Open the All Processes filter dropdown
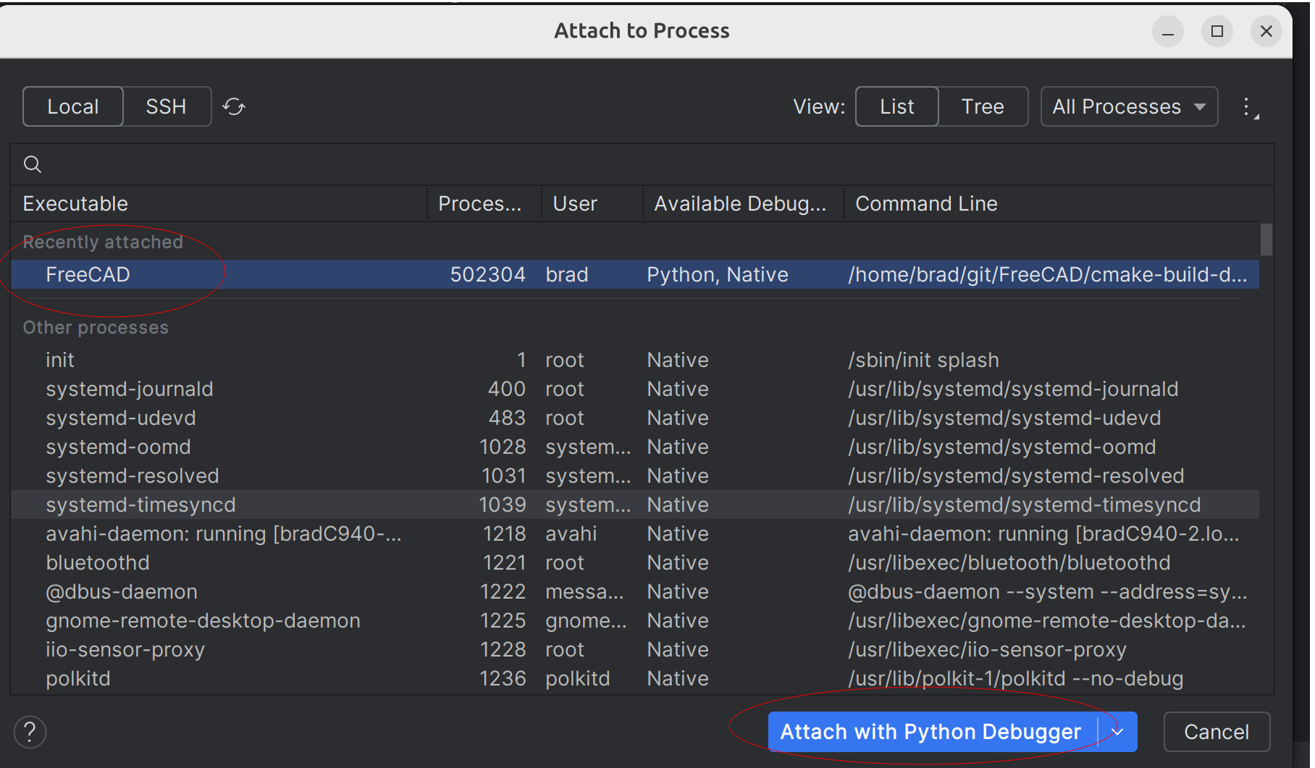This screenshot has height=768, width=1315. pyautogui.click(x=1128, y=106)
